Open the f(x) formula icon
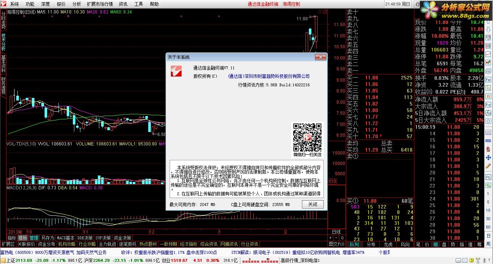493x264 pixels. tap(488, 113)
